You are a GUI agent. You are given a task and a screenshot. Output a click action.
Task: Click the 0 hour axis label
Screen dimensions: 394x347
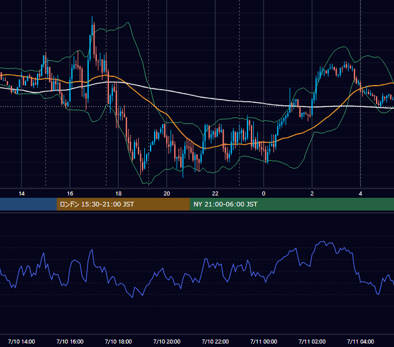(x=264, y=194)
